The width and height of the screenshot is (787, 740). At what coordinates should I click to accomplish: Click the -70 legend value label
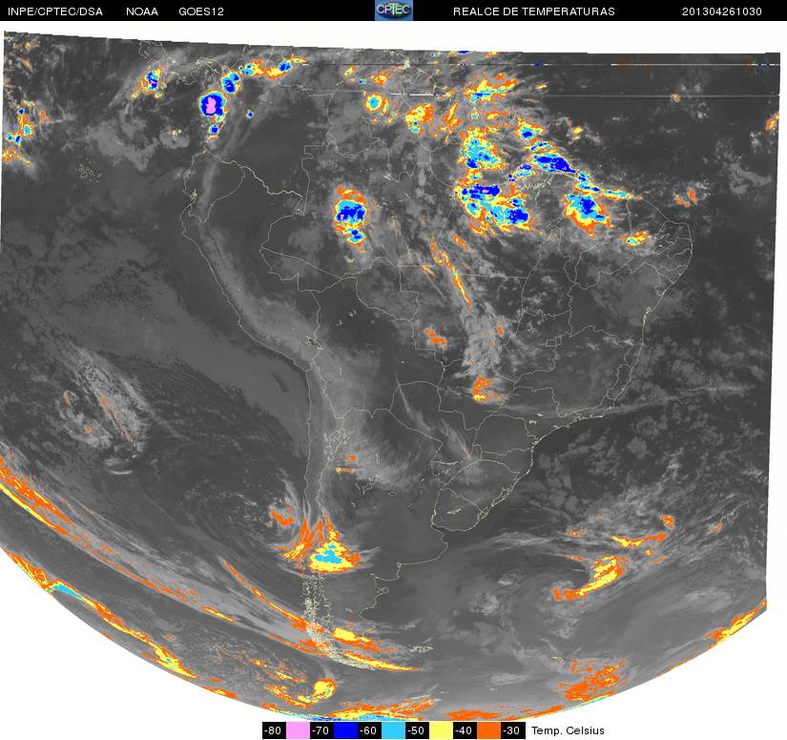point(321,730)
